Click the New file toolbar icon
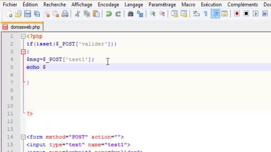This screenshot has width=271, height=152. tap(9, 14)
